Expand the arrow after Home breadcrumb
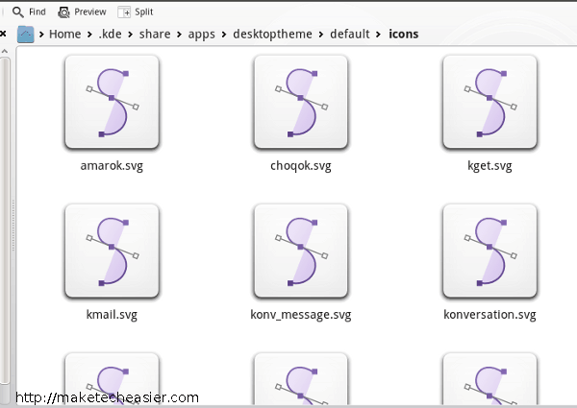This screenshot has height=408, width=577. pyautogui.click(x=89, y=35)
